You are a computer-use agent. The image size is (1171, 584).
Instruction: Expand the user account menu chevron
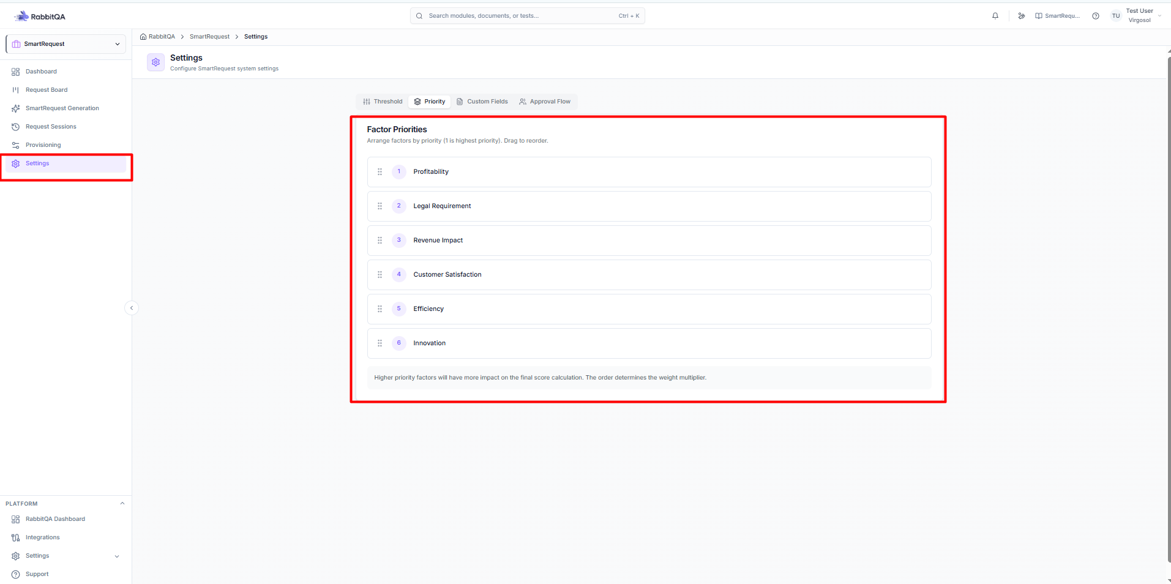click(x=1160, y=16)
